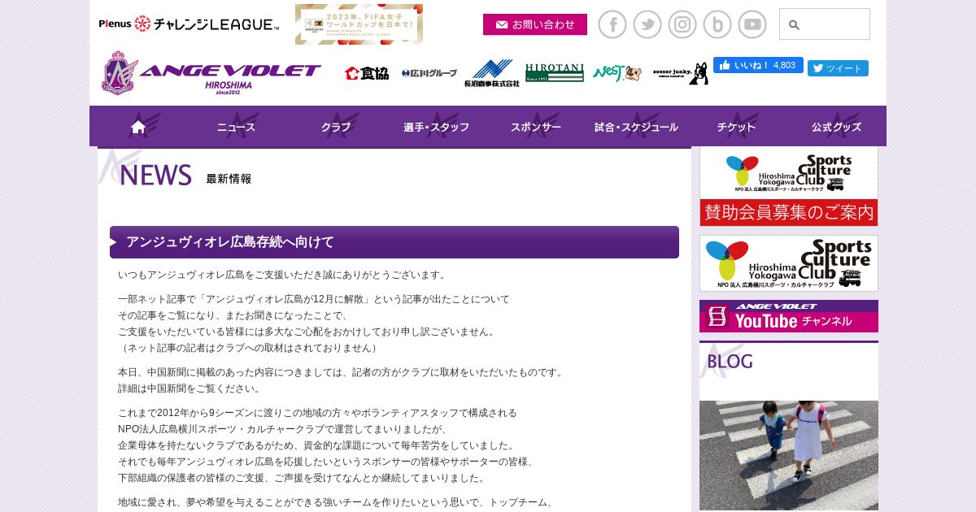Open the クラブ menu
This screenshot has height=512, width=976.
tap(336, 127)
